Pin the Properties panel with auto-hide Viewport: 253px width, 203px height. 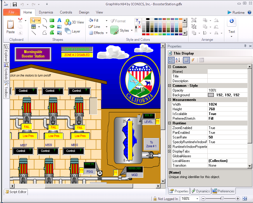click(245, 46)
